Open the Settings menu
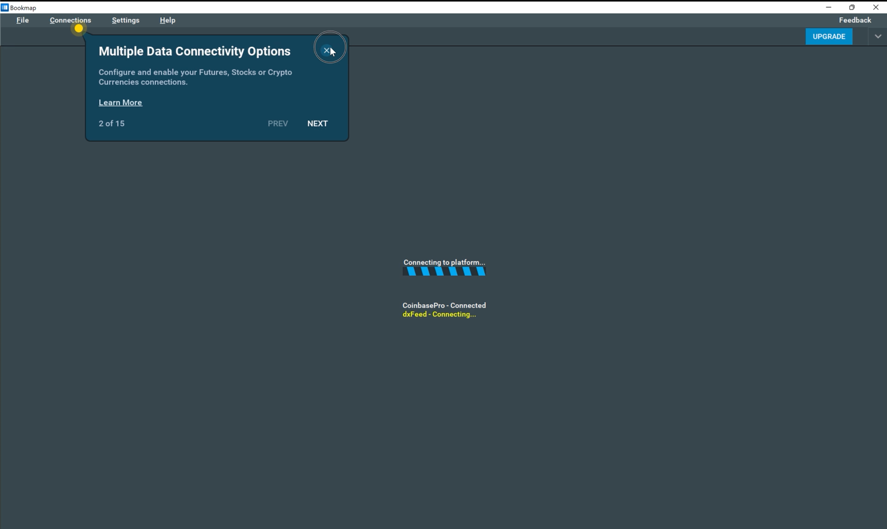 (125, 20)
